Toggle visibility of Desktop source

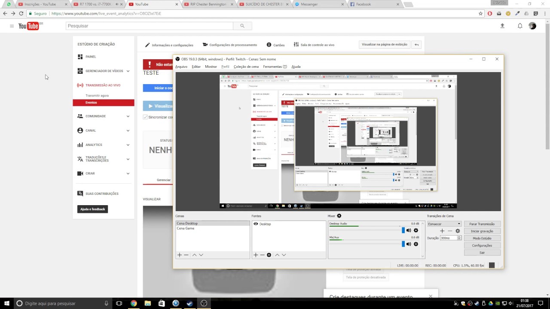tap(256, 224)
